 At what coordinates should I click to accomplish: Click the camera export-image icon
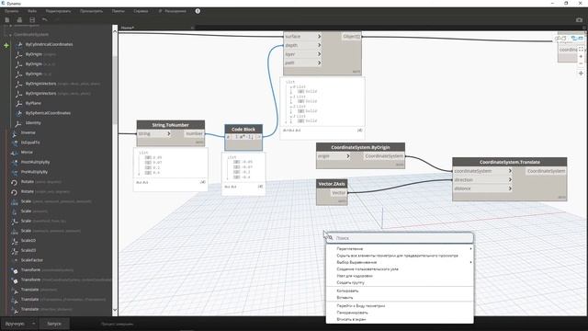tap(580, 20)
